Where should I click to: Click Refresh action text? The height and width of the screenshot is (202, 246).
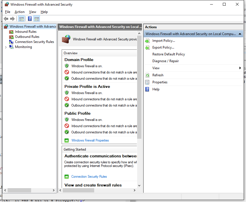(x=158, y=75)
